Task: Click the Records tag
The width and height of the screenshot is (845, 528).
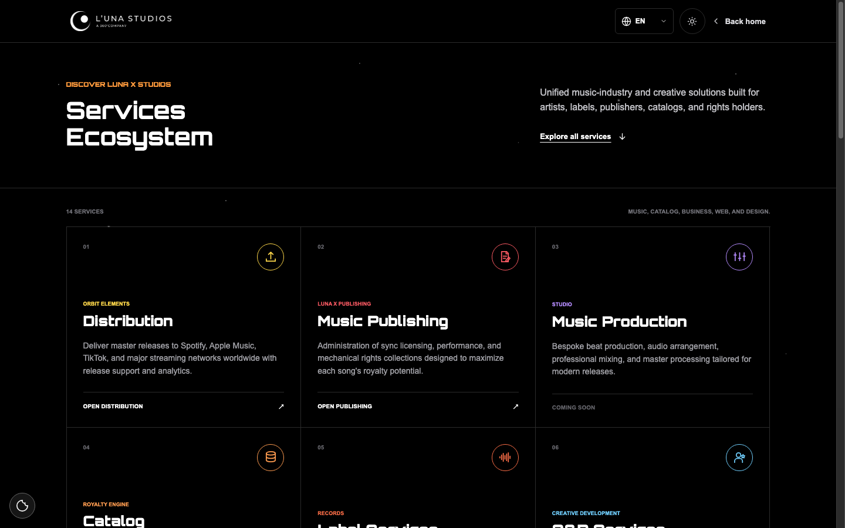Action: point(330,513)
